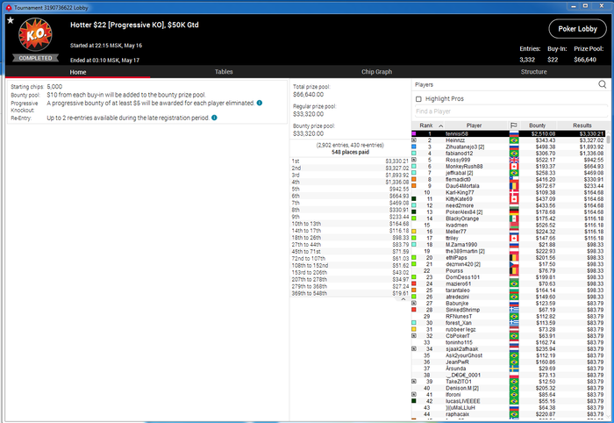Sort players by the Player column header
The height and width of the screenshot is (423, 614).
coord(474,125)
